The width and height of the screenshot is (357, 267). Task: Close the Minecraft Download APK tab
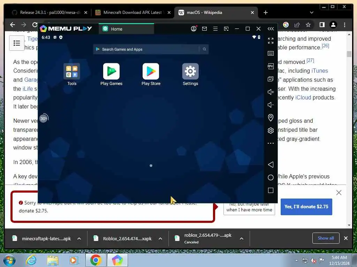tap(169, 13)
